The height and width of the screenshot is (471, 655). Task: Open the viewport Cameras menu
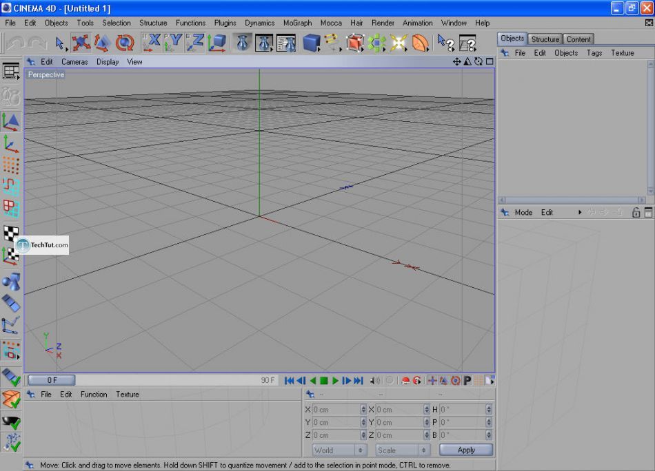pos(74,62)
